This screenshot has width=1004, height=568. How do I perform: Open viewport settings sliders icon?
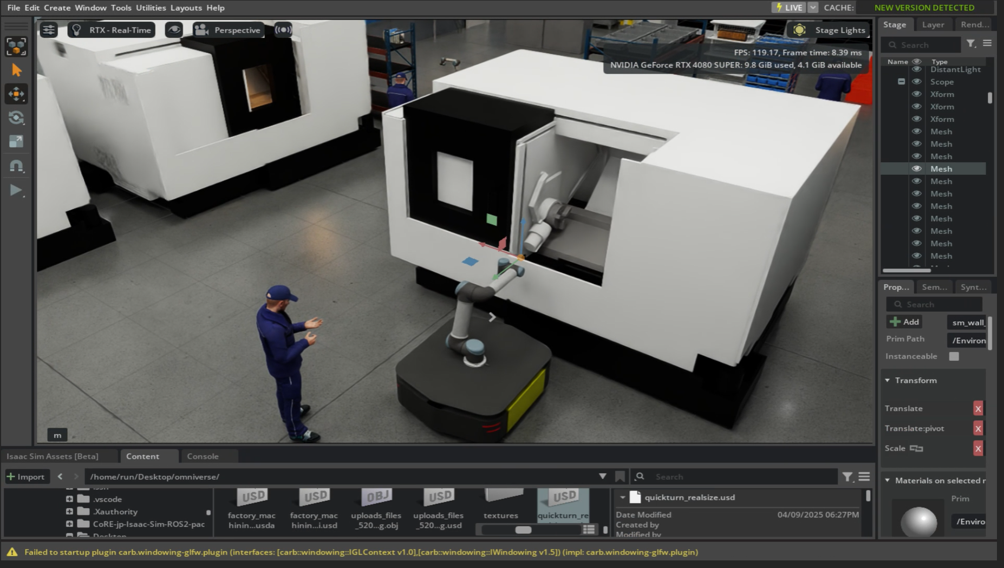click(x=49, y=30)
